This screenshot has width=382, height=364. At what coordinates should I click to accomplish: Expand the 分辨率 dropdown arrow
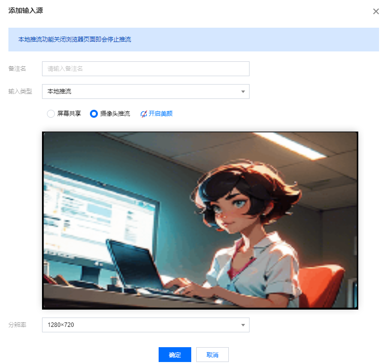point(243,325)
